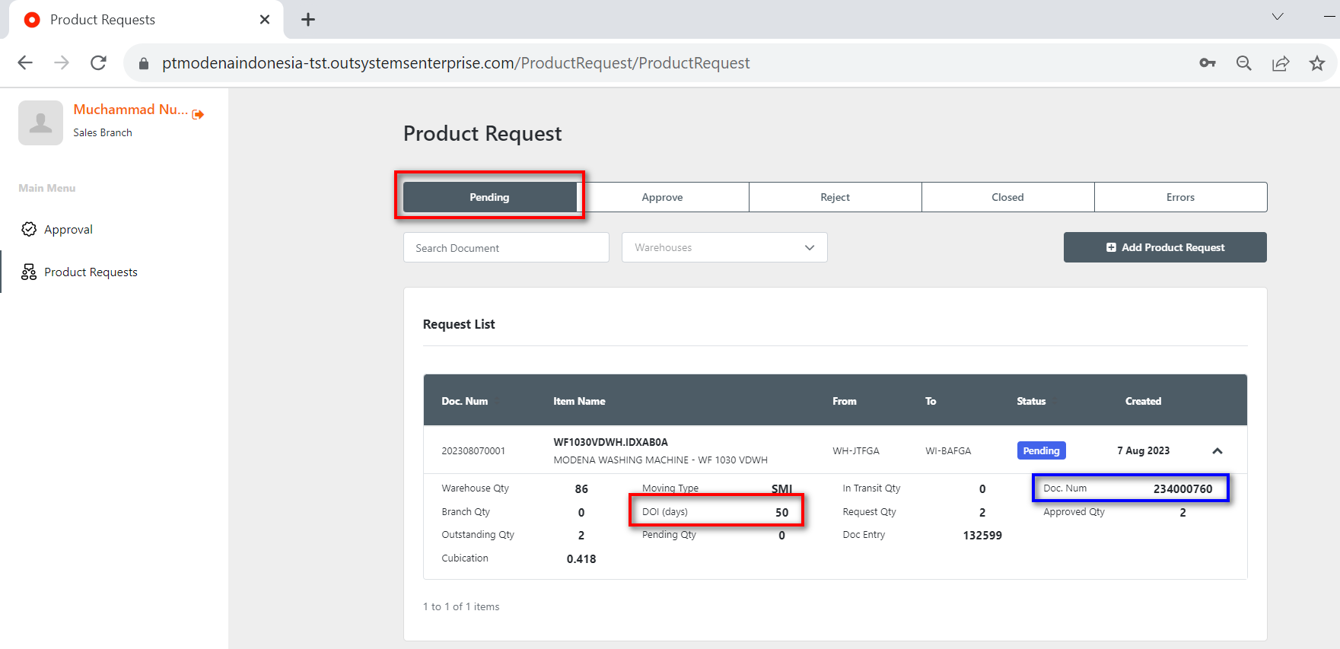Screen dimensions: 1340x649
Task: Open the Errors tab
Action: click(1180, 197)
